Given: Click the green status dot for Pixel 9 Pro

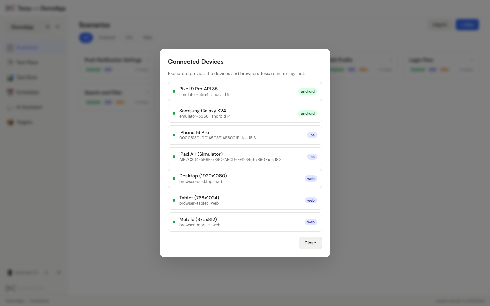Looking at the screenshot, I should click(x=174, y=91).
